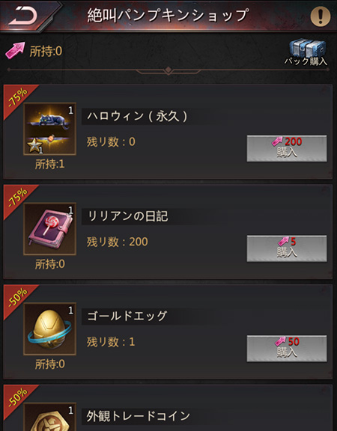Select the 外観トレードコイン coin icon
The height and width of the screenshot is (431, 337).
pyautogui.click(x=49, y=418)
